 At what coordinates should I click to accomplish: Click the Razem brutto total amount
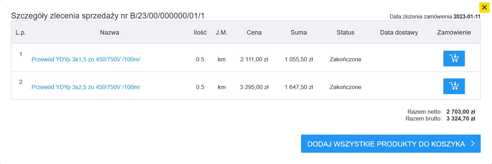point(460,119)
